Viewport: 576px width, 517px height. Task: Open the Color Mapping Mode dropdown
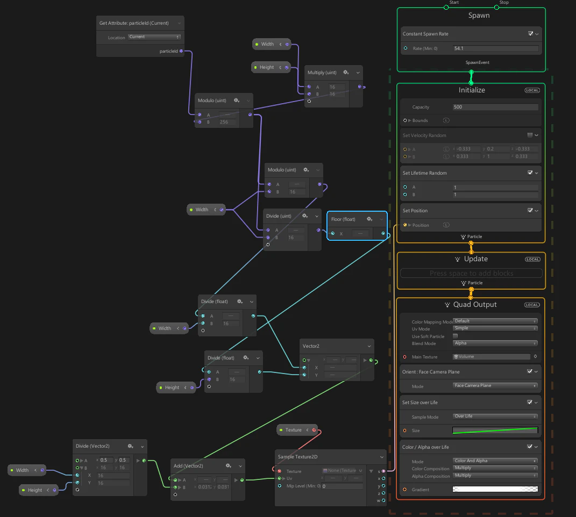pyautogui.click(x=495, y=321)
